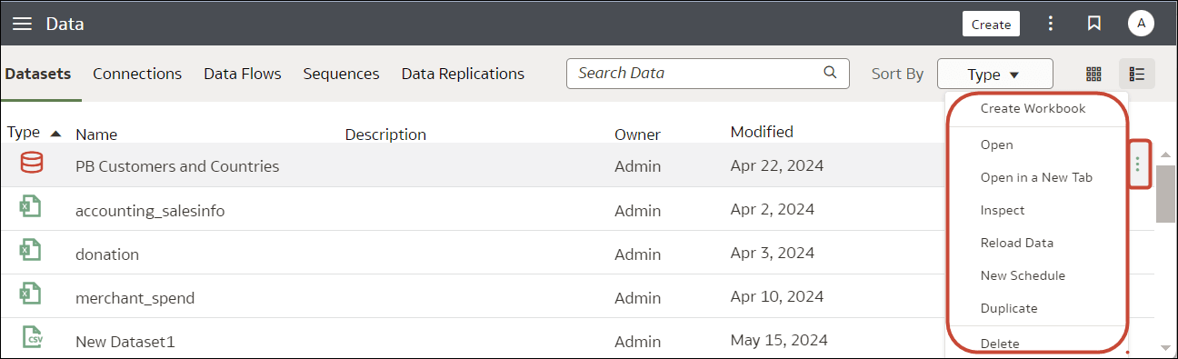The image size is (1178, 359).
Task: Open the user avatar A menu
Action: [1141, 24]
